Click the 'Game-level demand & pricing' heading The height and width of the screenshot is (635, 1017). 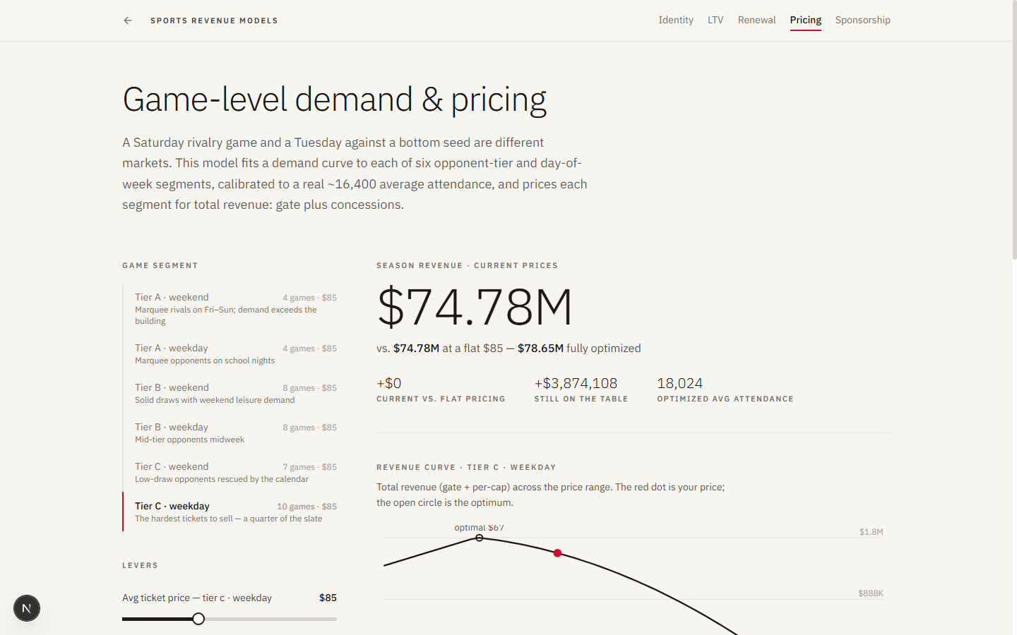click(334, 99)
